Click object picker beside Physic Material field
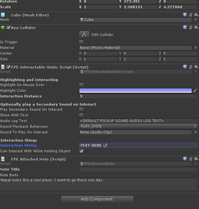 (196, 48)
